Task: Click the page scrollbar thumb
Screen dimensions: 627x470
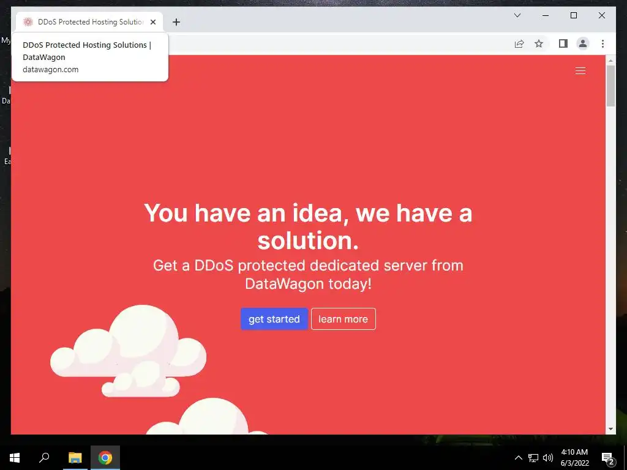Action: (610, 86)
